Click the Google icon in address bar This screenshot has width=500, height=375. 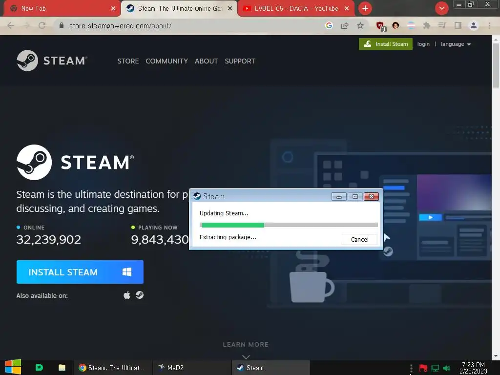[329, 25]
